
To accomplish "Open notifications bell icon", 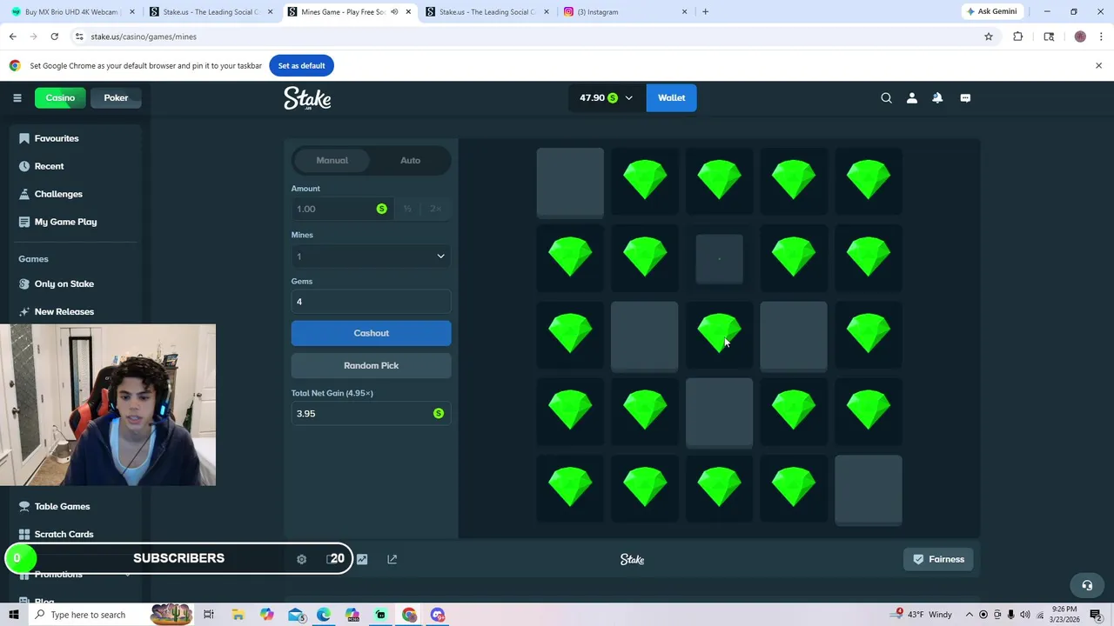I will click(x=937, y=98).
